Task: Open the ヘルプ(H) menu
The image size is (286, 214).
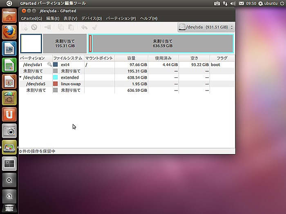Action: click(149, 18)
